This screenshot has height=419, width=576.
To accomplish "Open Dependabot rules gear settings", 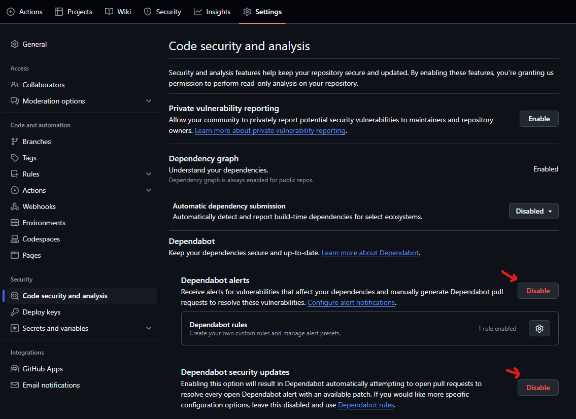I will point(539,329).
